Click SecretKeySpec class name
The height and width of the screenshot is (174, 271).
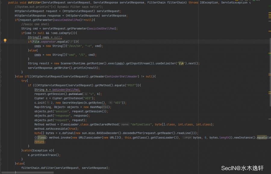(x=73, y=103)
